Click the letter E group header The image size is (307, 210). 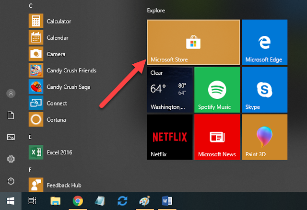tap(30, 137)
